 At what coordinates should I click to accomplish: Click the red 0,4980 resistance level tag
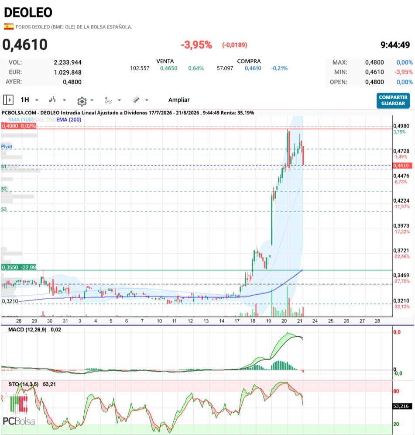click(x=19, y=126)
